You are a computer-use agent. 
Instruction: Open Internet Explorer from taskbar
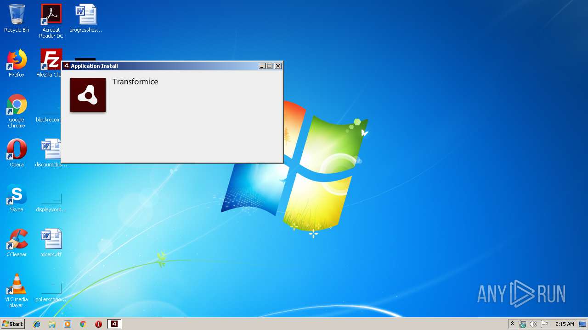point(37,324)
